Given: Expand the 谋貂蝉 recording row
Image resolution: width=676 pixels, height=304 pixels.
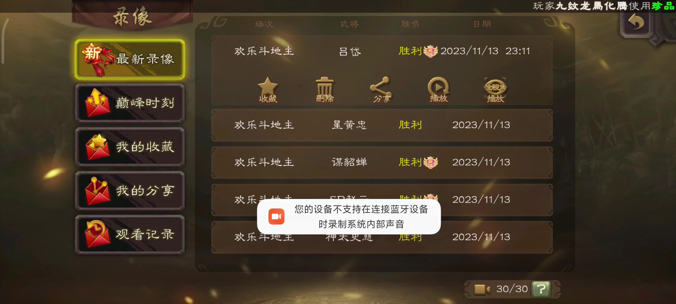Looking at the screenshot, I should point(382,162).
